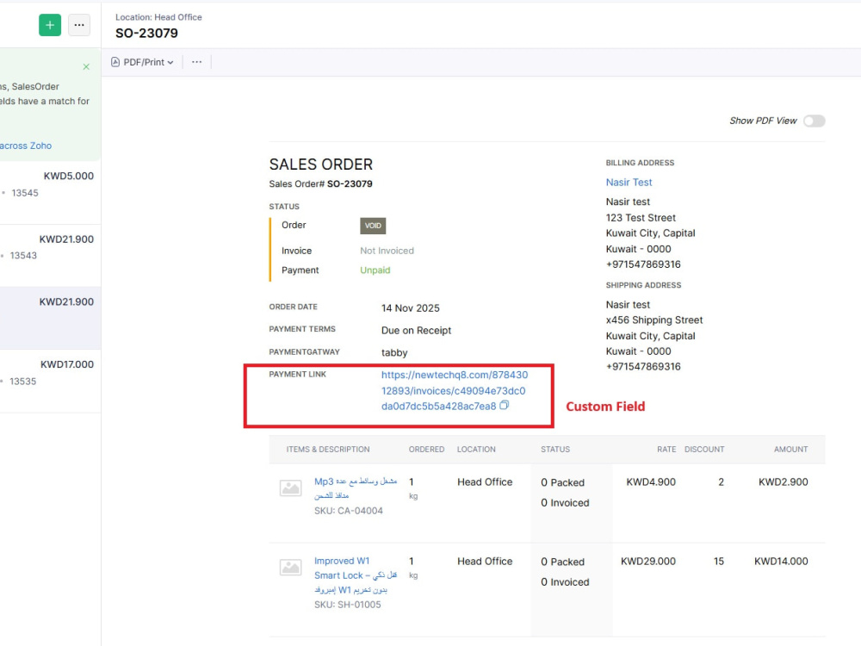
Task: Click the 'AMOUNT' column header
Action: click(790, 450)
